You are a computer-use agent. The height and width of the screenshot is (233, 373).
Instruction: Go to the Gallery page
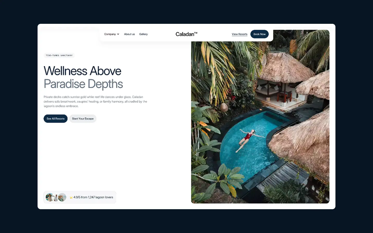143,34
